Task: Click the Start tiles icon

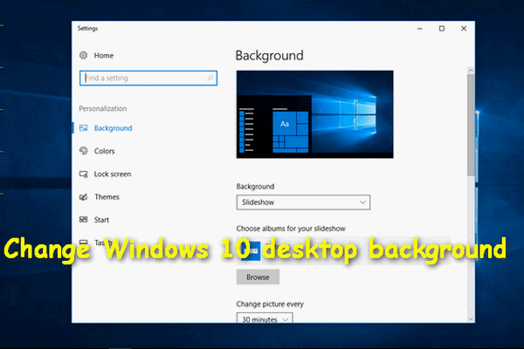Action: [84, 219]
